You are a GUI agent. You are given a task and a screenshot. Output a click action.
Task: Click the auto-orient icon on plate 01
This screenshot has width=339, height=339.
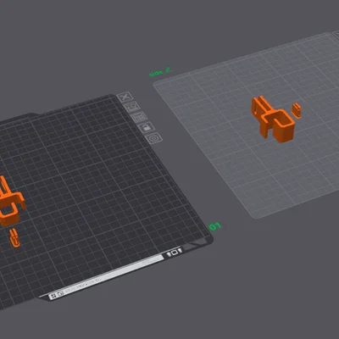(132, 107)
